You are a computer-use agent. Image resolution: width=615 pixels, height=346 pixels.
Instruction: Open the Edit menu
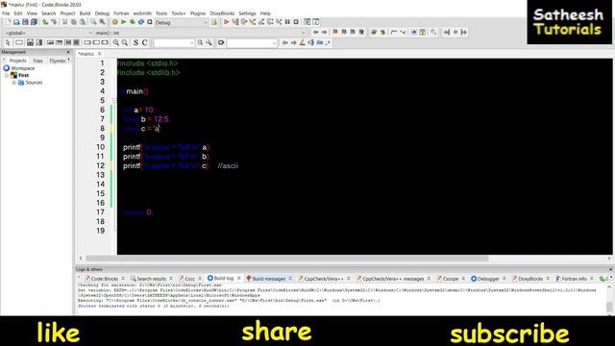18,13
